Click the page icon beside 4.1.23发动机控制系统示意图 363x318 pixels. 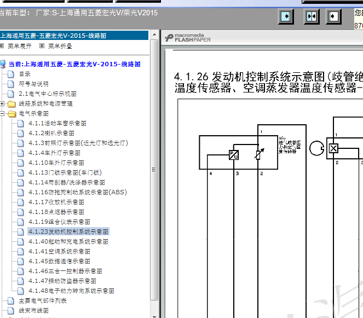(21, 232)
